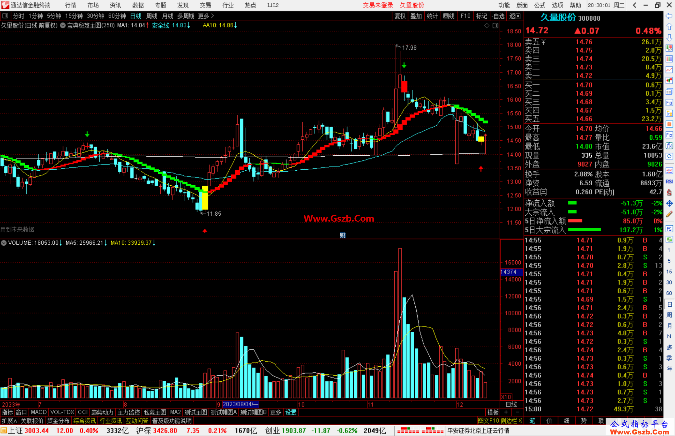Open the 模板 template menu
Screen dimensions: 675x436
click(x=493, y=412)
